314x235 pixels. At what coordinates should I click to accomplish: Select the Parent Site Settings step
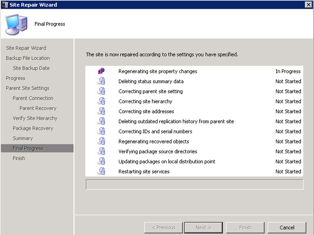click(x=28, y=88)
